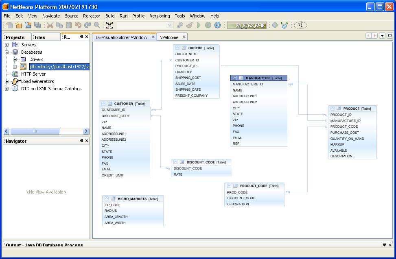Click the Open Project folder icon
This screenshot has height=259, width=396.
tap(28, 25)
